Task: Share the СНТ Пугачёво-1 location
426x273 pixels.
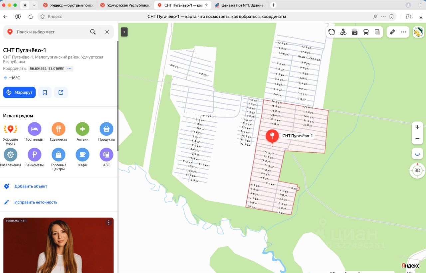Action: (x=61, y=92)
